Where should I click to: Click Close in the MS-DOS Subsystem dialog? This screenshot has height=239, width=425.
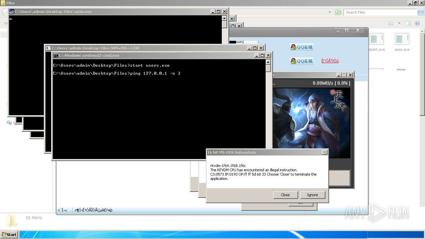point(285,195)
